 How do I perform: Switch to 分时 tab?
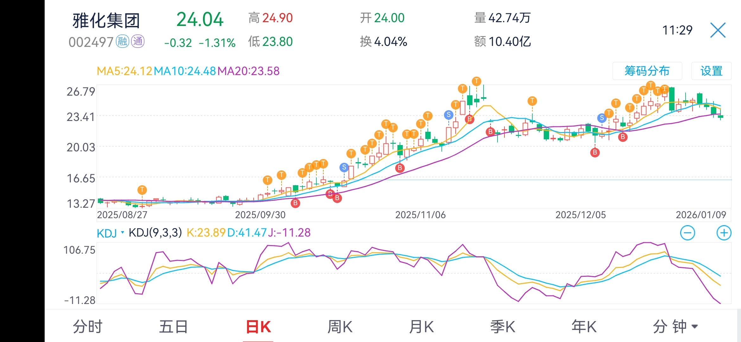click(x=87, y=326)
